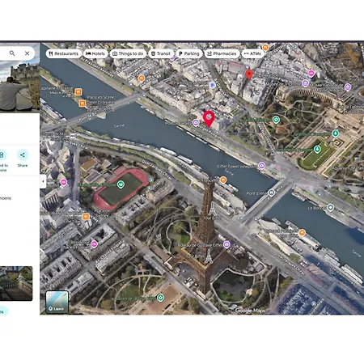The height and width of the screenshot is (364, 364).
Task: Select the Hotels filter chip
Action: coord(95,53)
